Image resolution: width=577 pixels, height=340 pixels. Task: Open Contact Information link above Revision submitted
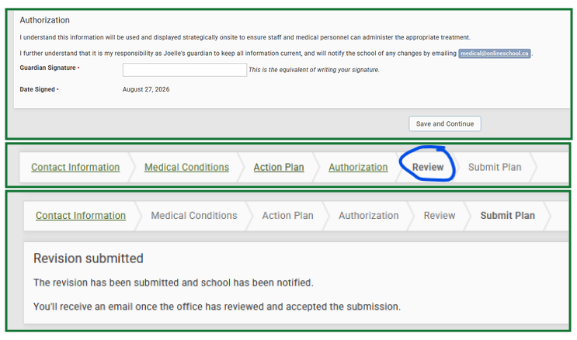81,215
